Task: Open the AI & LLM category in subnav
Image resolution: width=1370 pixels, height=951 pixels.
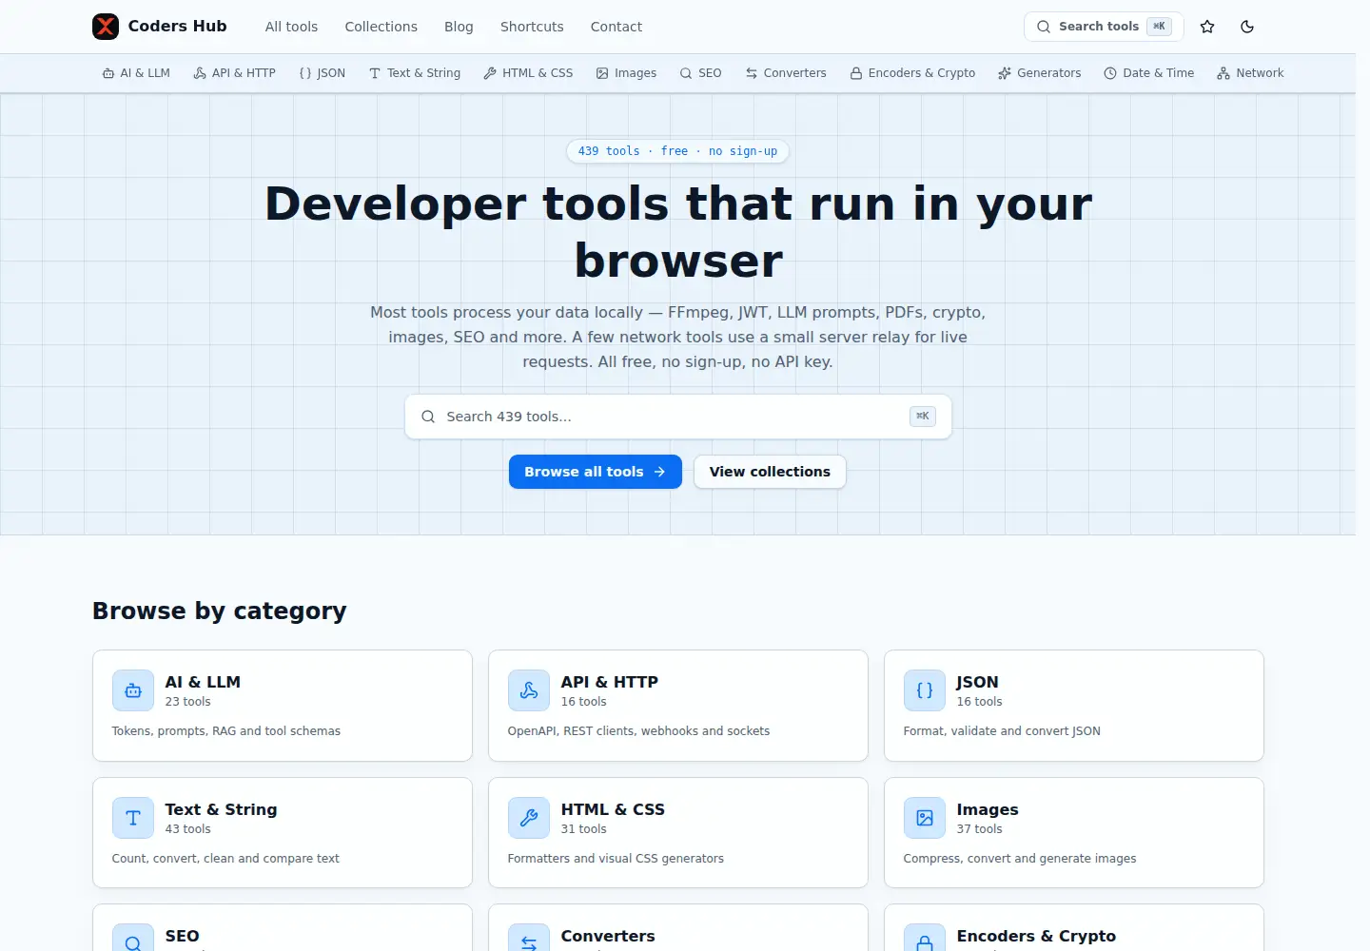Action: (136, 73)
